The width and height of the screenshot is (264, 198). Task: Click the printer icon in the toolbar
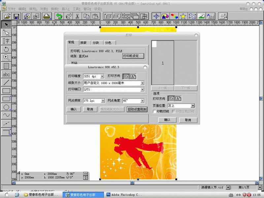pyautogui.click(x=47, y=16)
